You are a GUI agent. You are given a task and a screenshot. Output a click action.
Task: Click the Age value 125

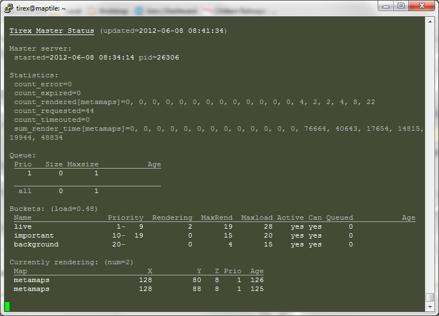click(257, 289)
